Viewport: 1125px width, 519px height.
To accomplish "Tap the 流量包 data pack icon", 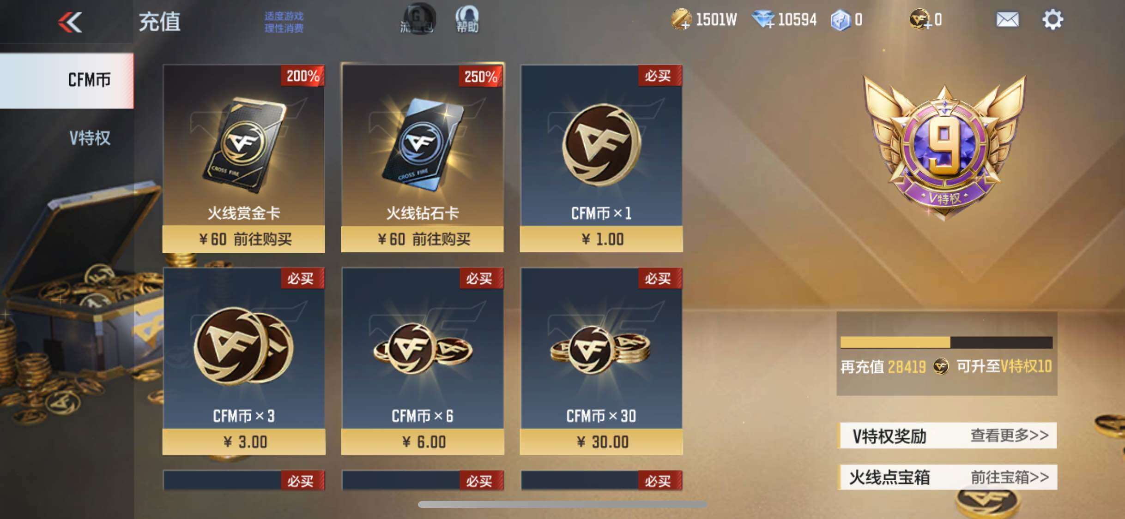I will tap(417, 19).
